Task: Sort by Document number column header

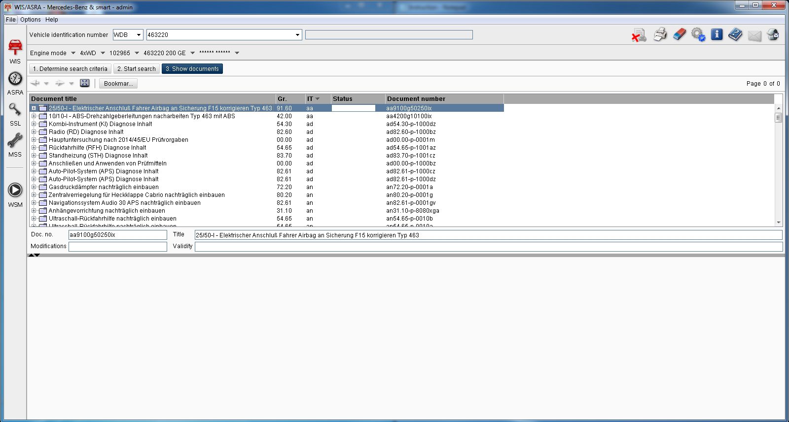Action: [x=444, y=99]
